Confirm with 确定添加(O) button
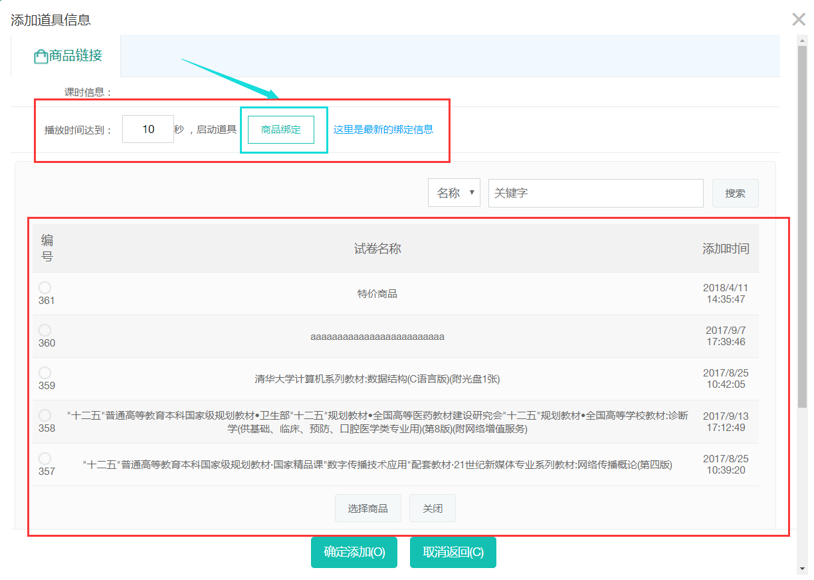The image size is (814, 580). (354, 552)
